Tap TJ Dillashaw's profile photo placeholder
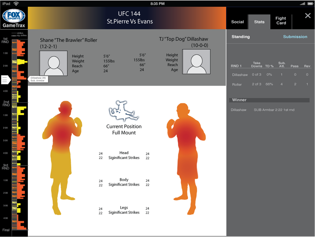Viewport: 315px width, 237px height. pos(196,62)
